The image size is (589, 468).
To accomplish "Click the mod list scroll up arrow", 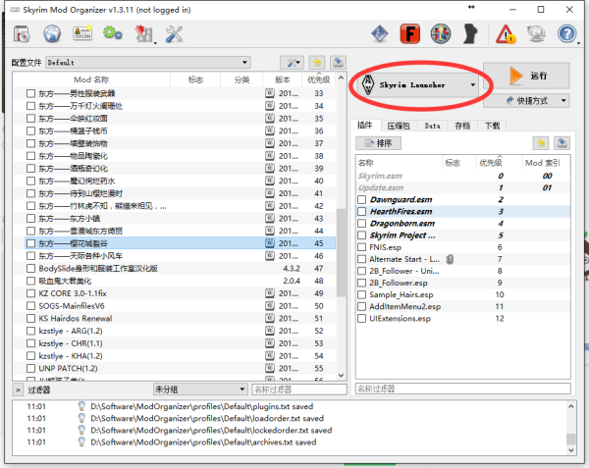I will click(341, 78).
